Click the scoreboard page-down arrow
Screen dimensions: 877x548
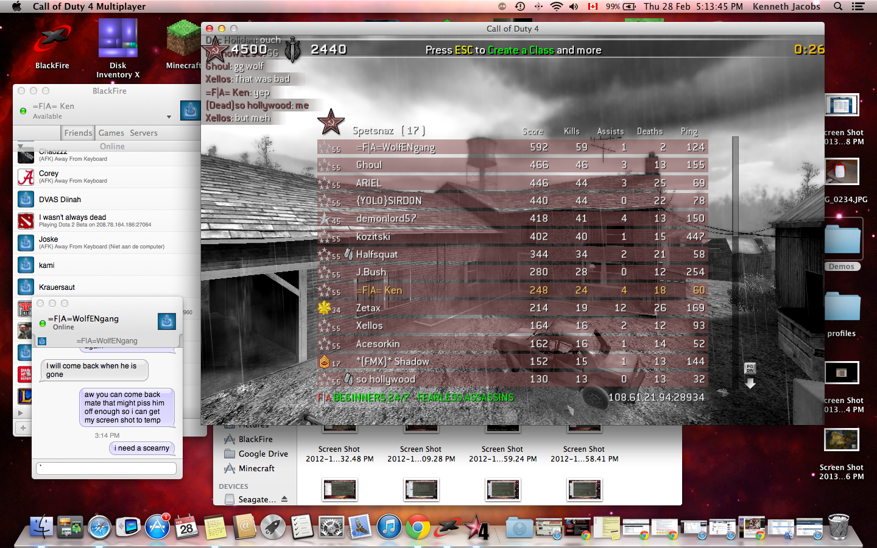pyautogui.click(x=750, y=384)
